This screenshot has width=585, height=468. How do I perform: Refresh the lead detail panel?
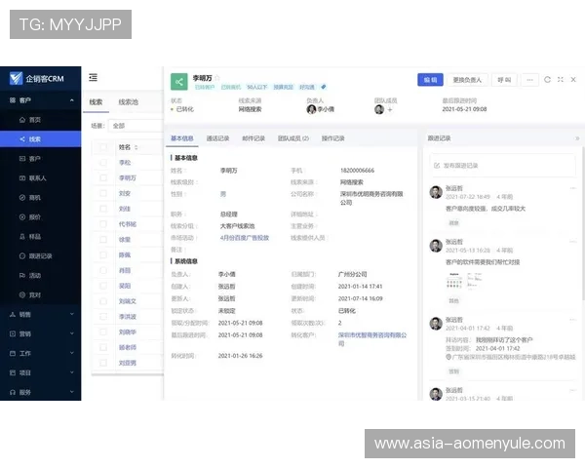547,80
